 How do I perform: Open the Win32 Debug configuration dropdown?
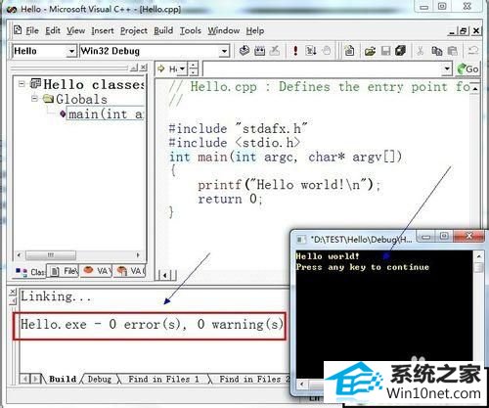(224, 51)
